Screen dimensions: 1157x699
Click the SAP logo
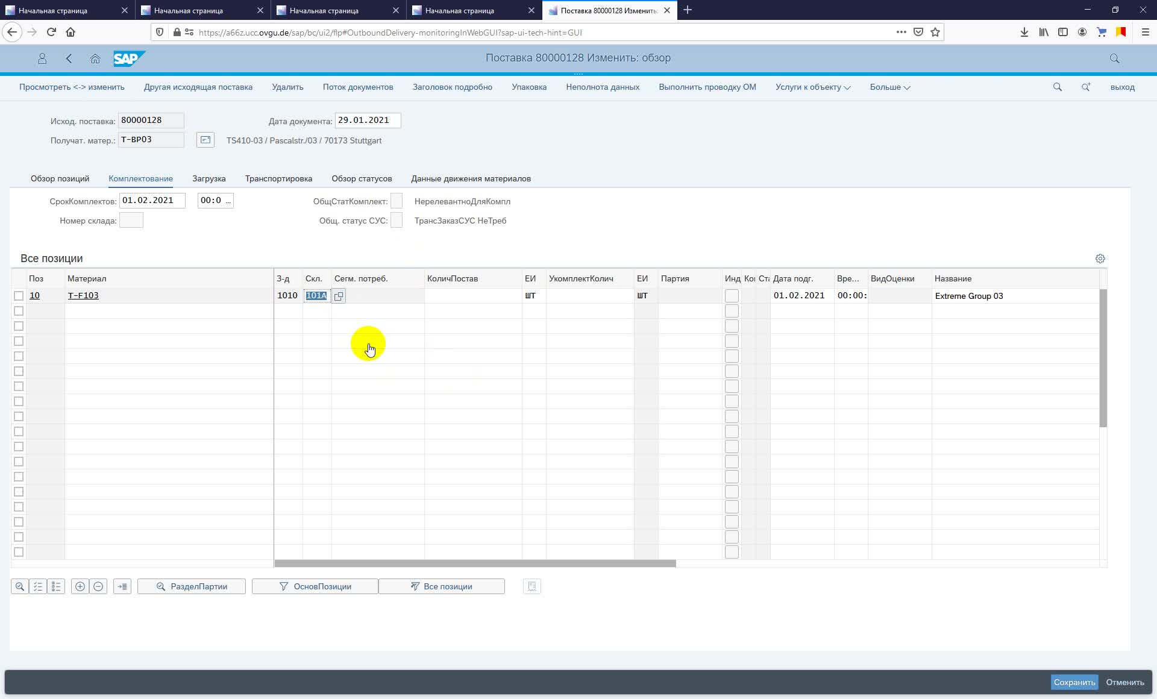tap(129, 58)
